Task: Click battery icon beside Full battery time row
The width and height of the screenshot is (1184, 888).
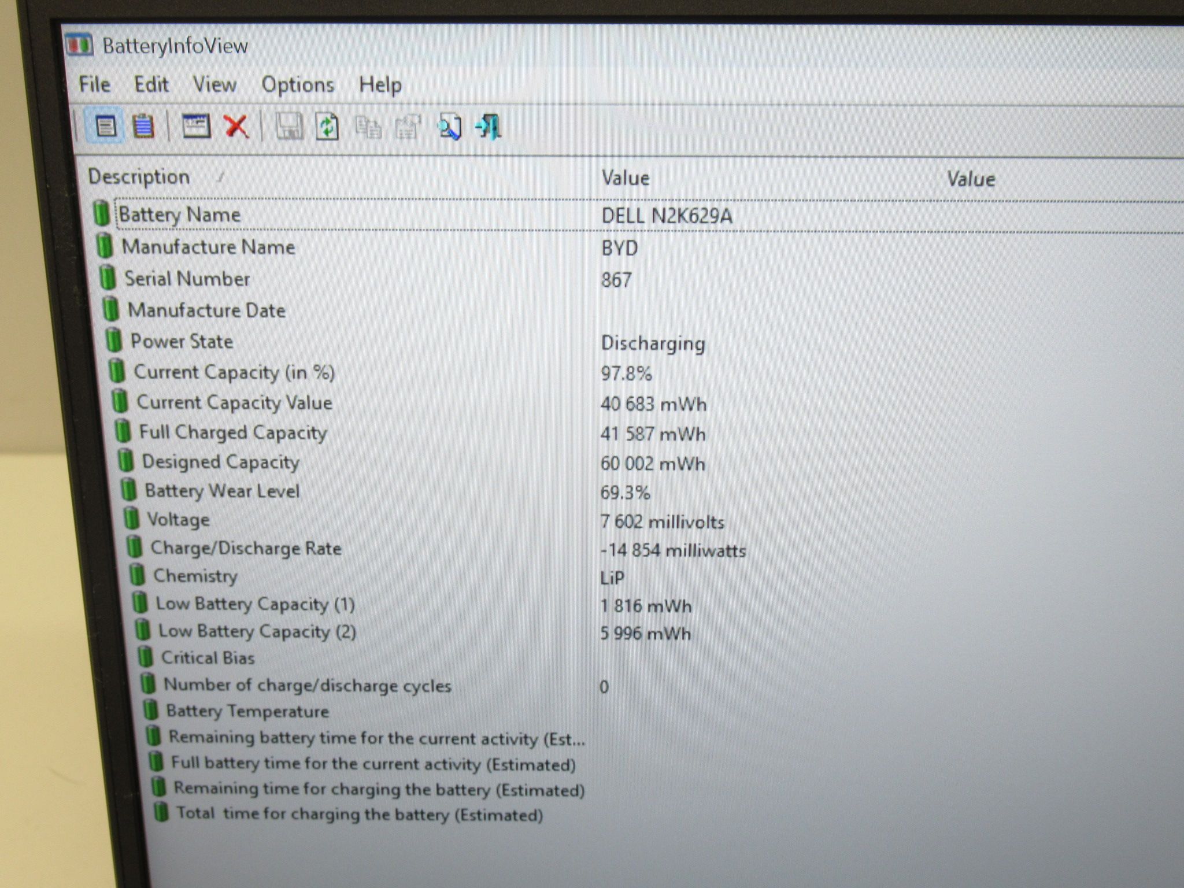Action: [x=156, y=761]
